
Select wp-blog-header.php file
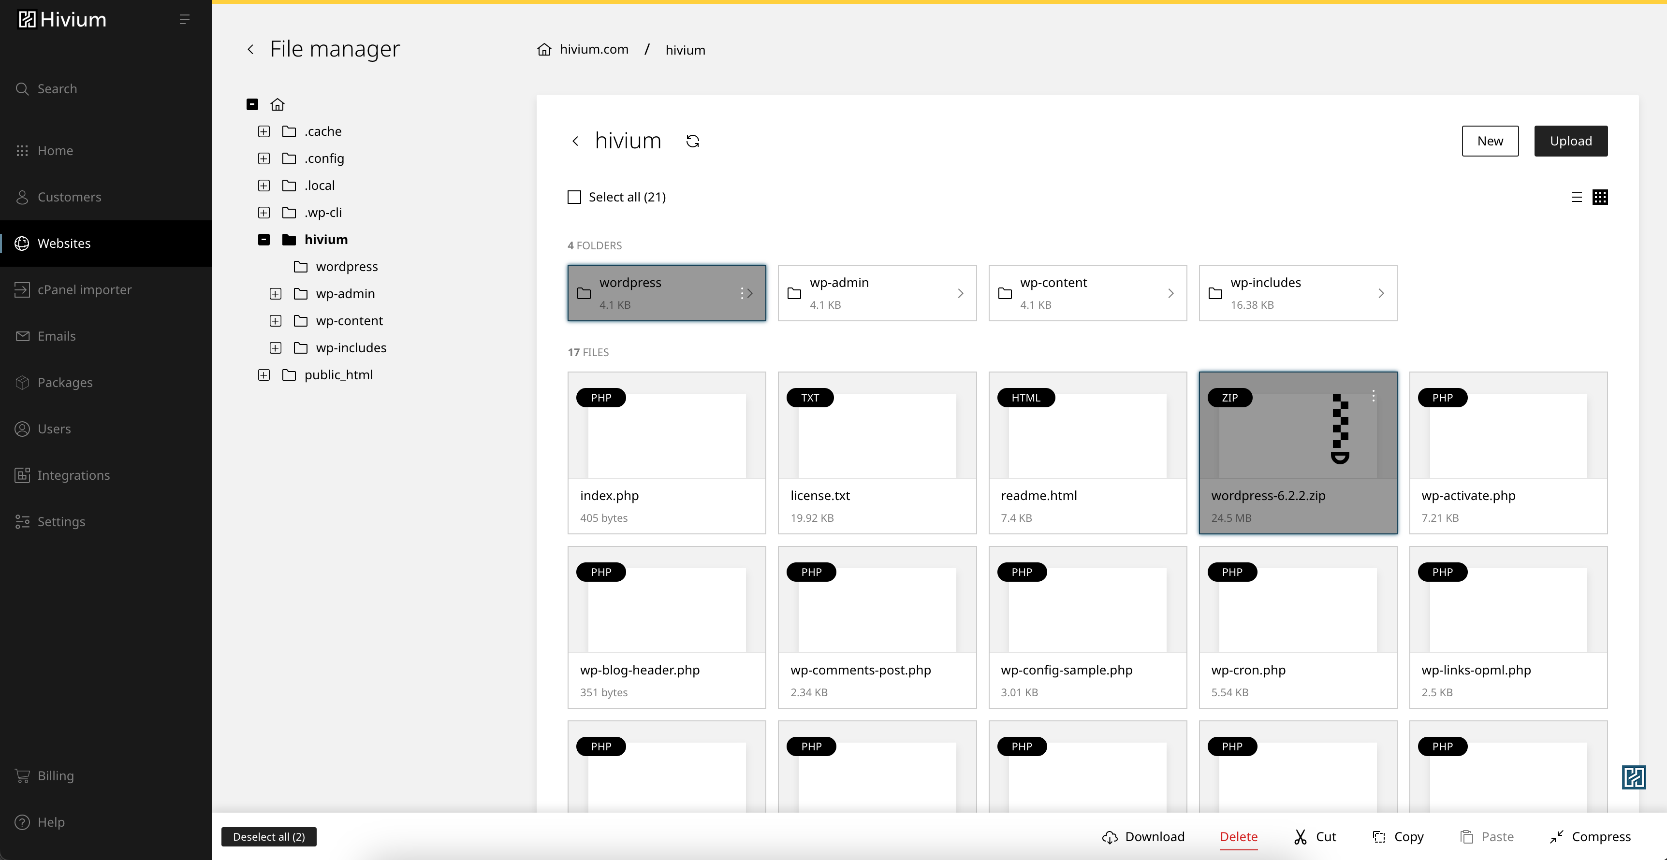coord(667,627)
